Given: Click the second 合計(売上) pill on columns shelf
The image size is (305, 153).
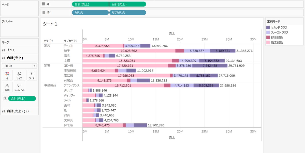Looking at the screenshot, I should point(128,4).
